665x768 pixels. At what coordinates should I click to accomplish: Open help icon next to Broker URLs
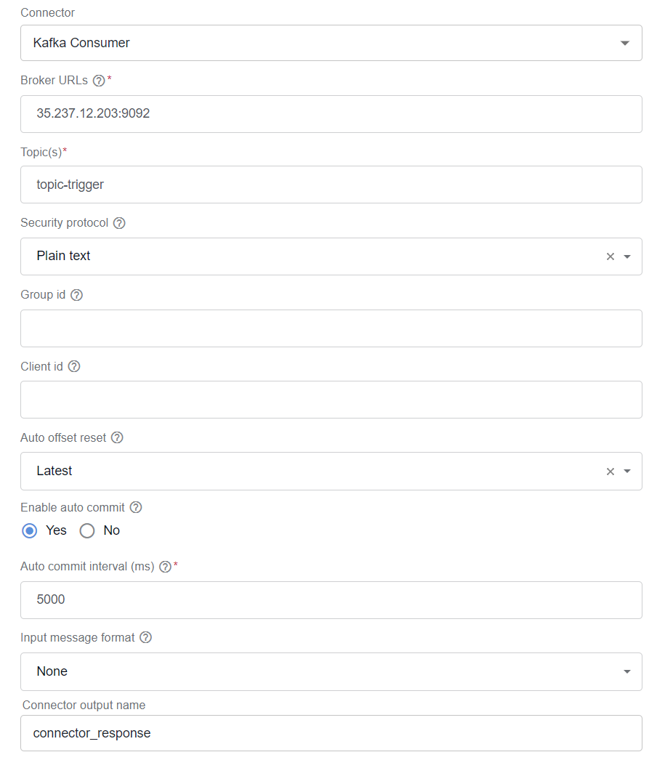[99, 81]
